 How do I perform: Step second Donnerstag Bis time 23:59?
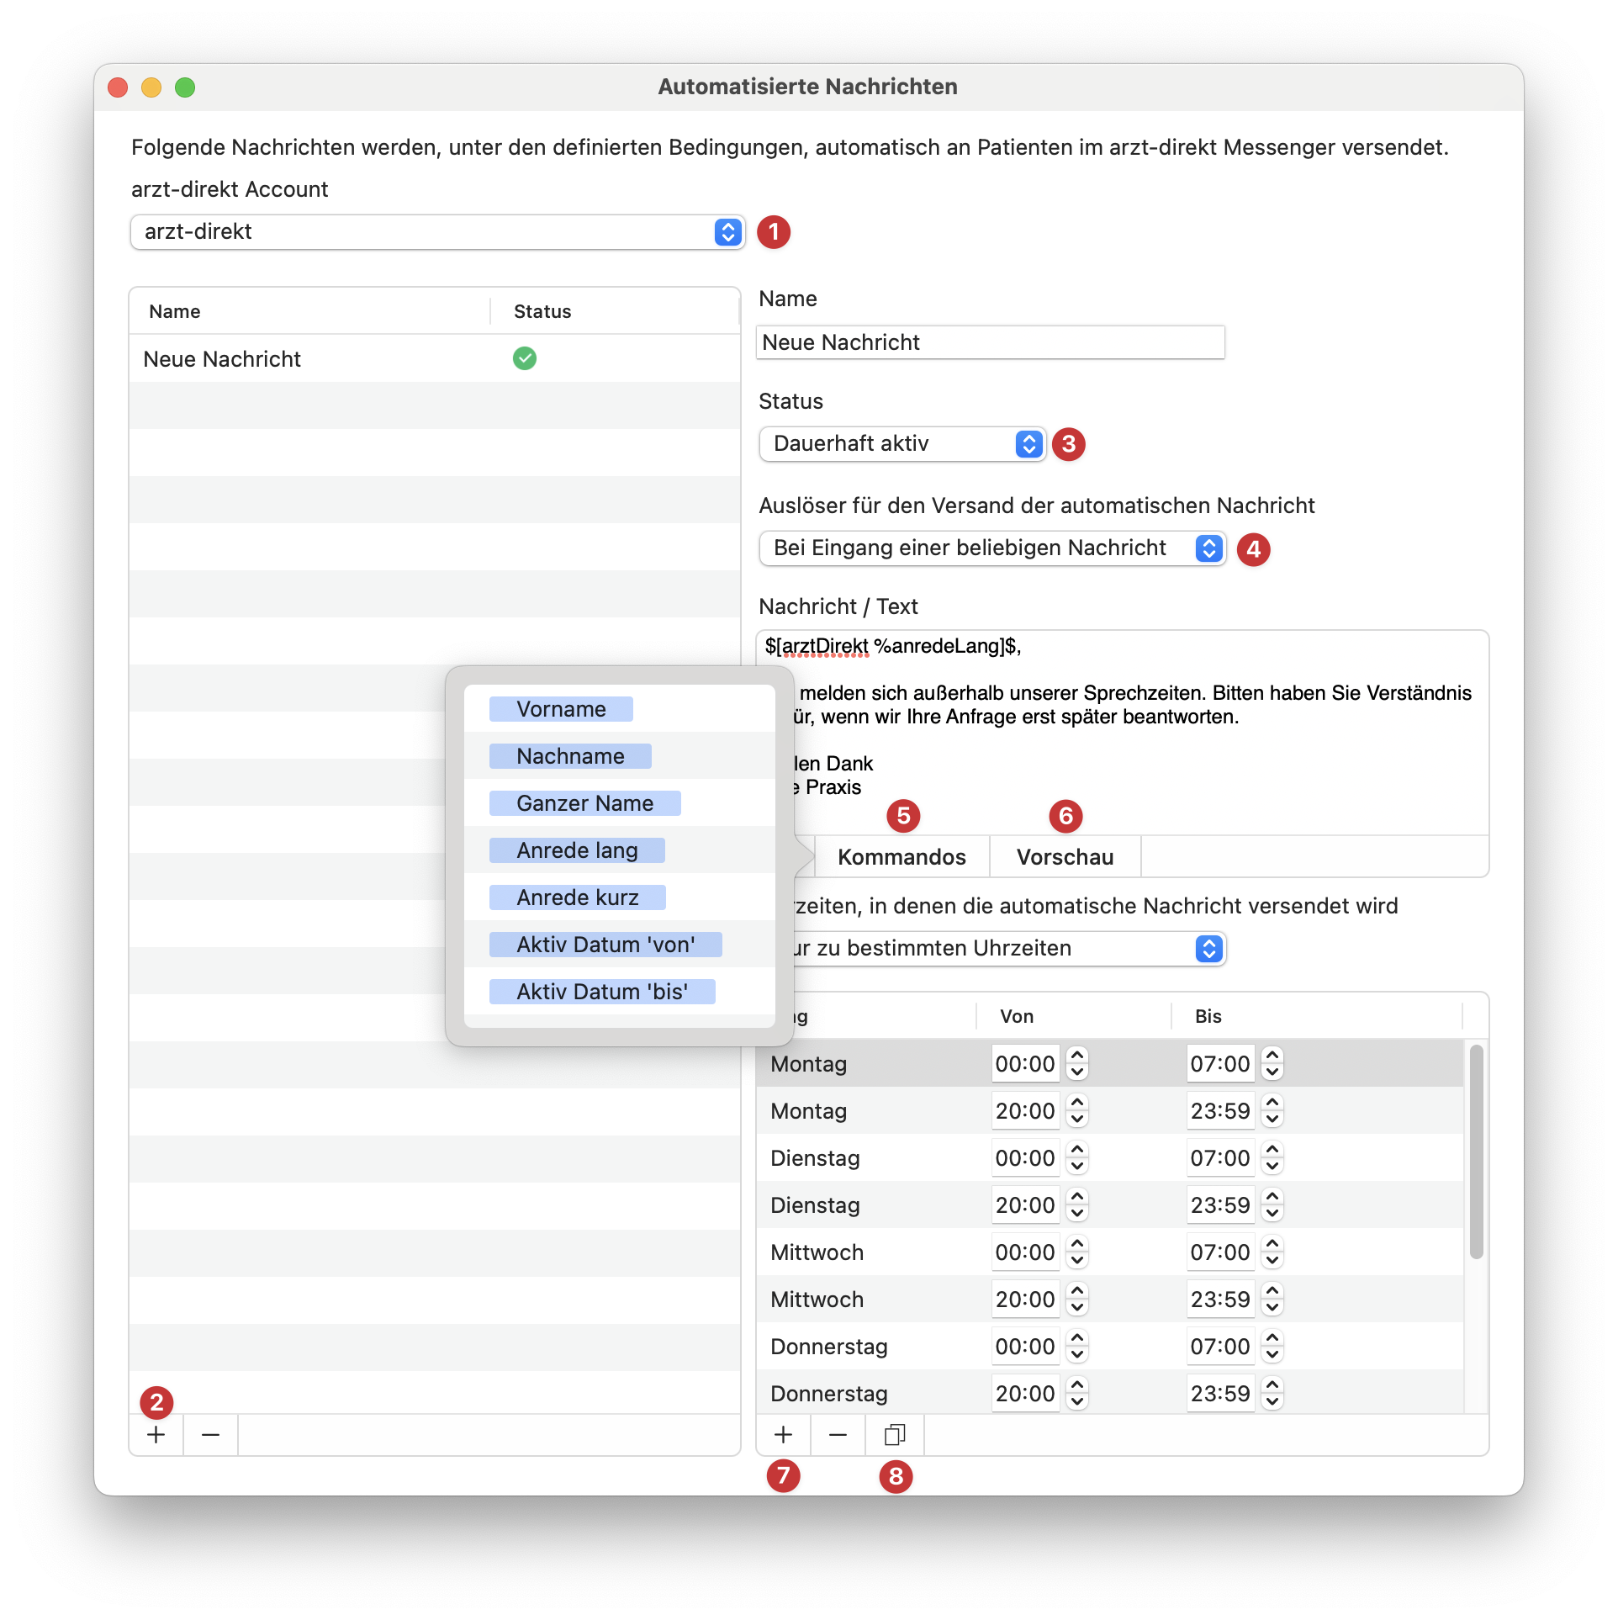(1272, 1394)
